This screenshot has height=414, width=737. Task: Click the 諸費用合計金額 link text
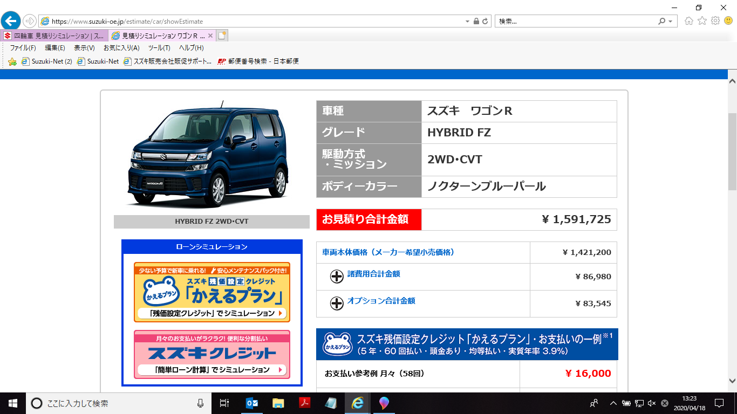pyautogui.click(x=374, y=274)
